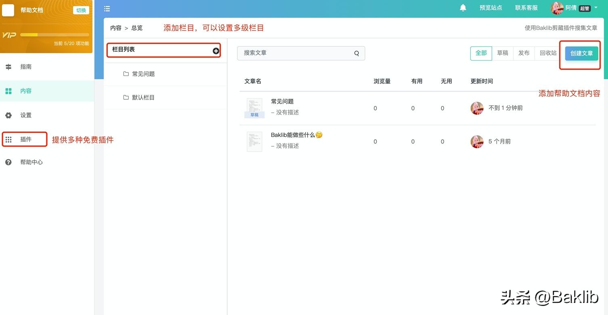Image resolution: width=608 pixels, height=315 pixels.
Task: Open the 设置 settings section in sidebar
Action: (25, 115)
